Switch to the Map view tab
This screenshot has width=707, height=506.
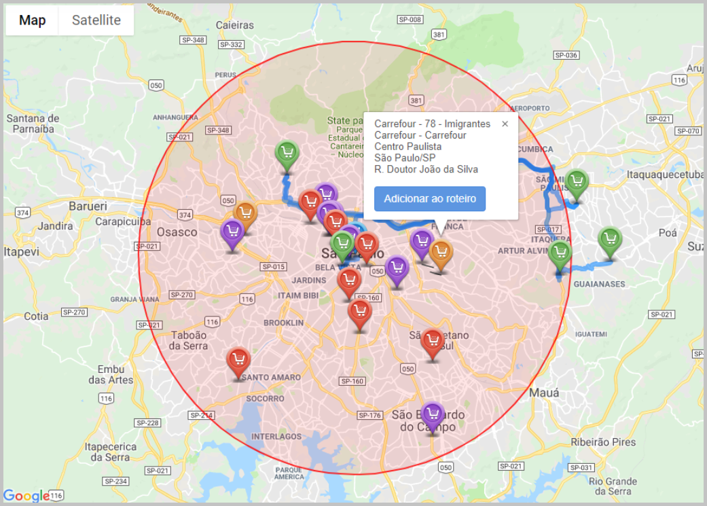point(32,20)
